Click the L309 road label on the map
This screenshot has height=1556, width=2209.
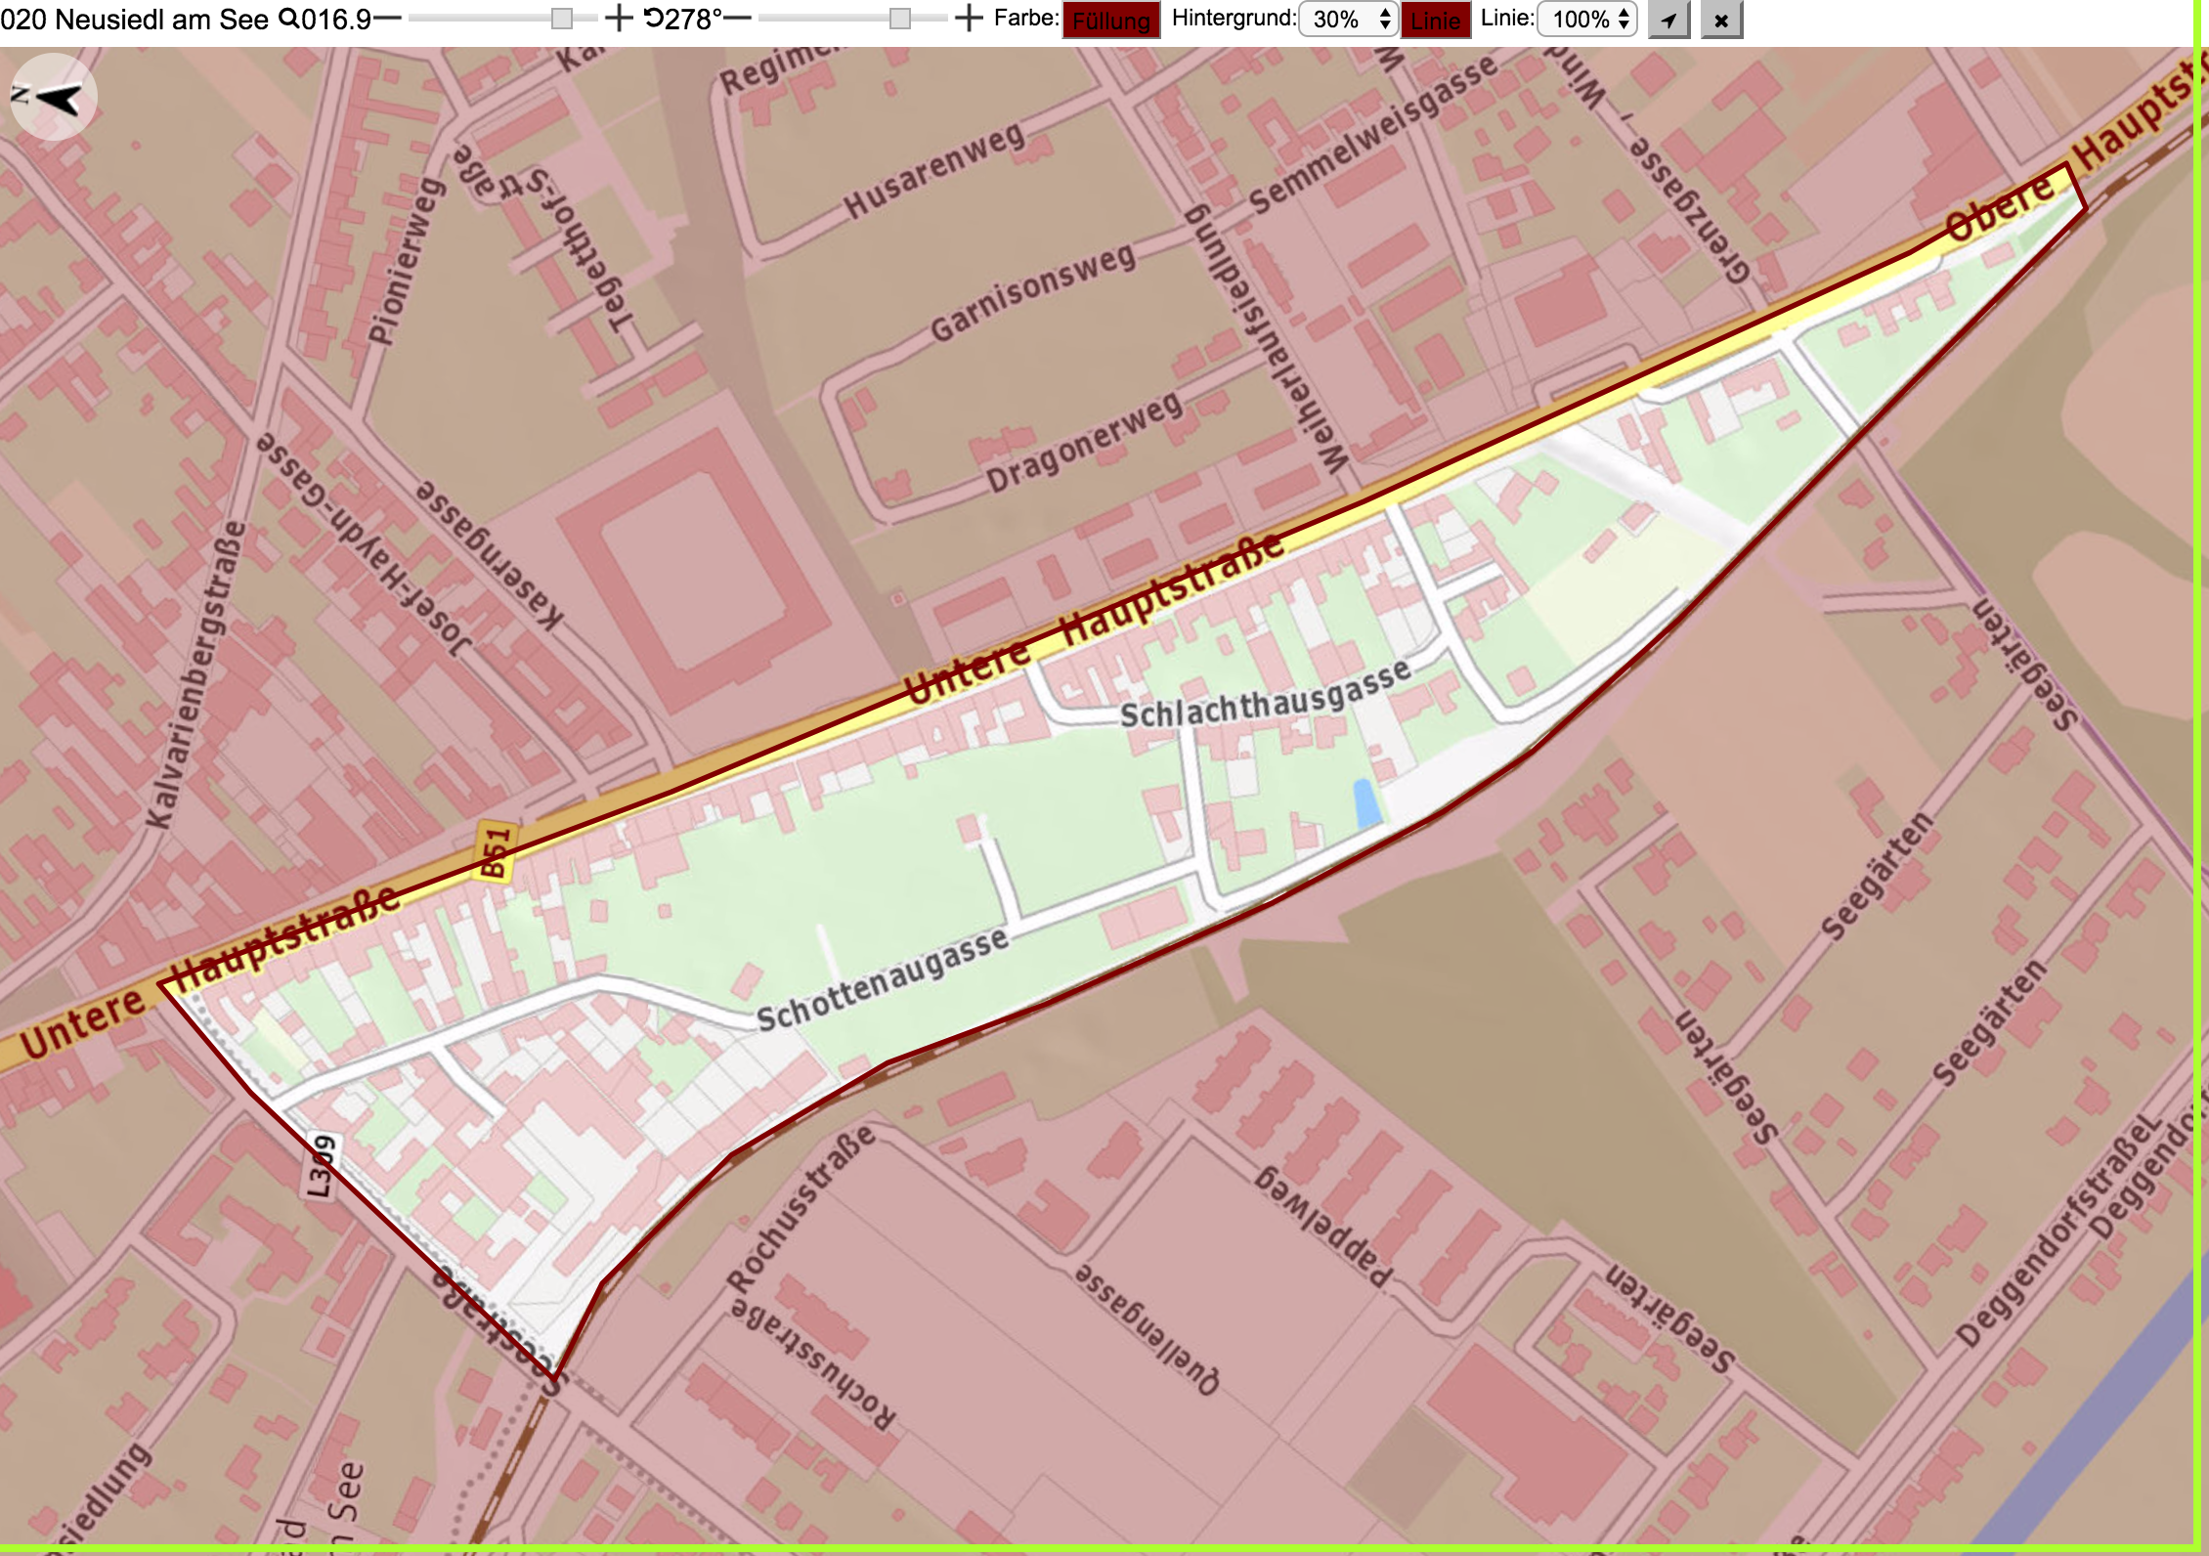[319, 1166]
